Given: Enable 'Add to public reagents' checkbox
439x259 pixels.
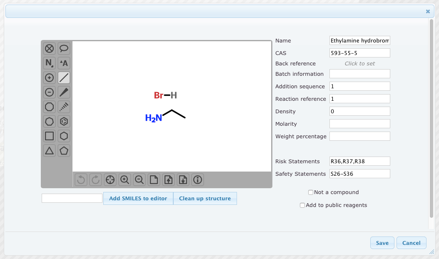Looking at the screenshot, I should click(302, 205).
